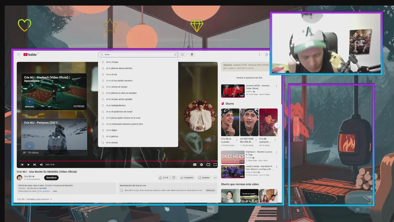
Task: Open the player settings gear
Action: pyautogui.click(x=202, y=165)
